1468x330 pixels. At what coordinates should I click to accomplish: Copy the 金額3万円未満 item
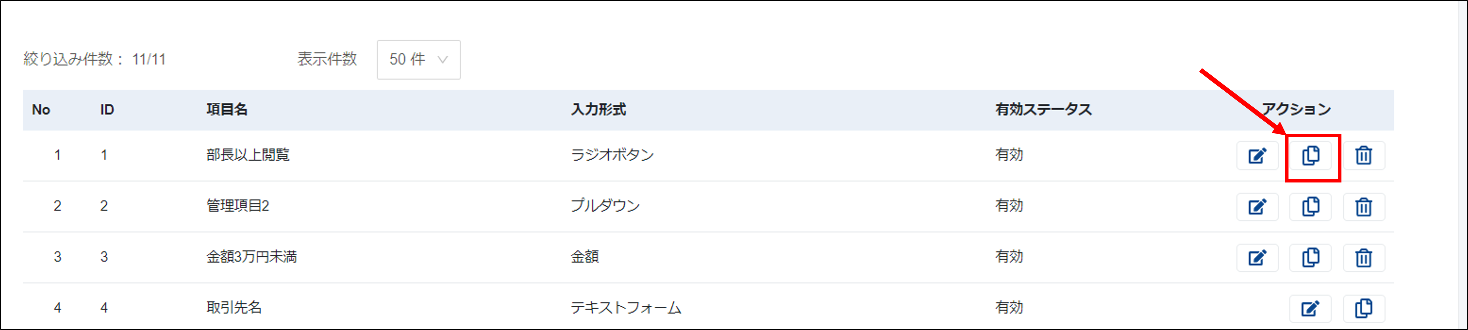tap(1311, 258)
